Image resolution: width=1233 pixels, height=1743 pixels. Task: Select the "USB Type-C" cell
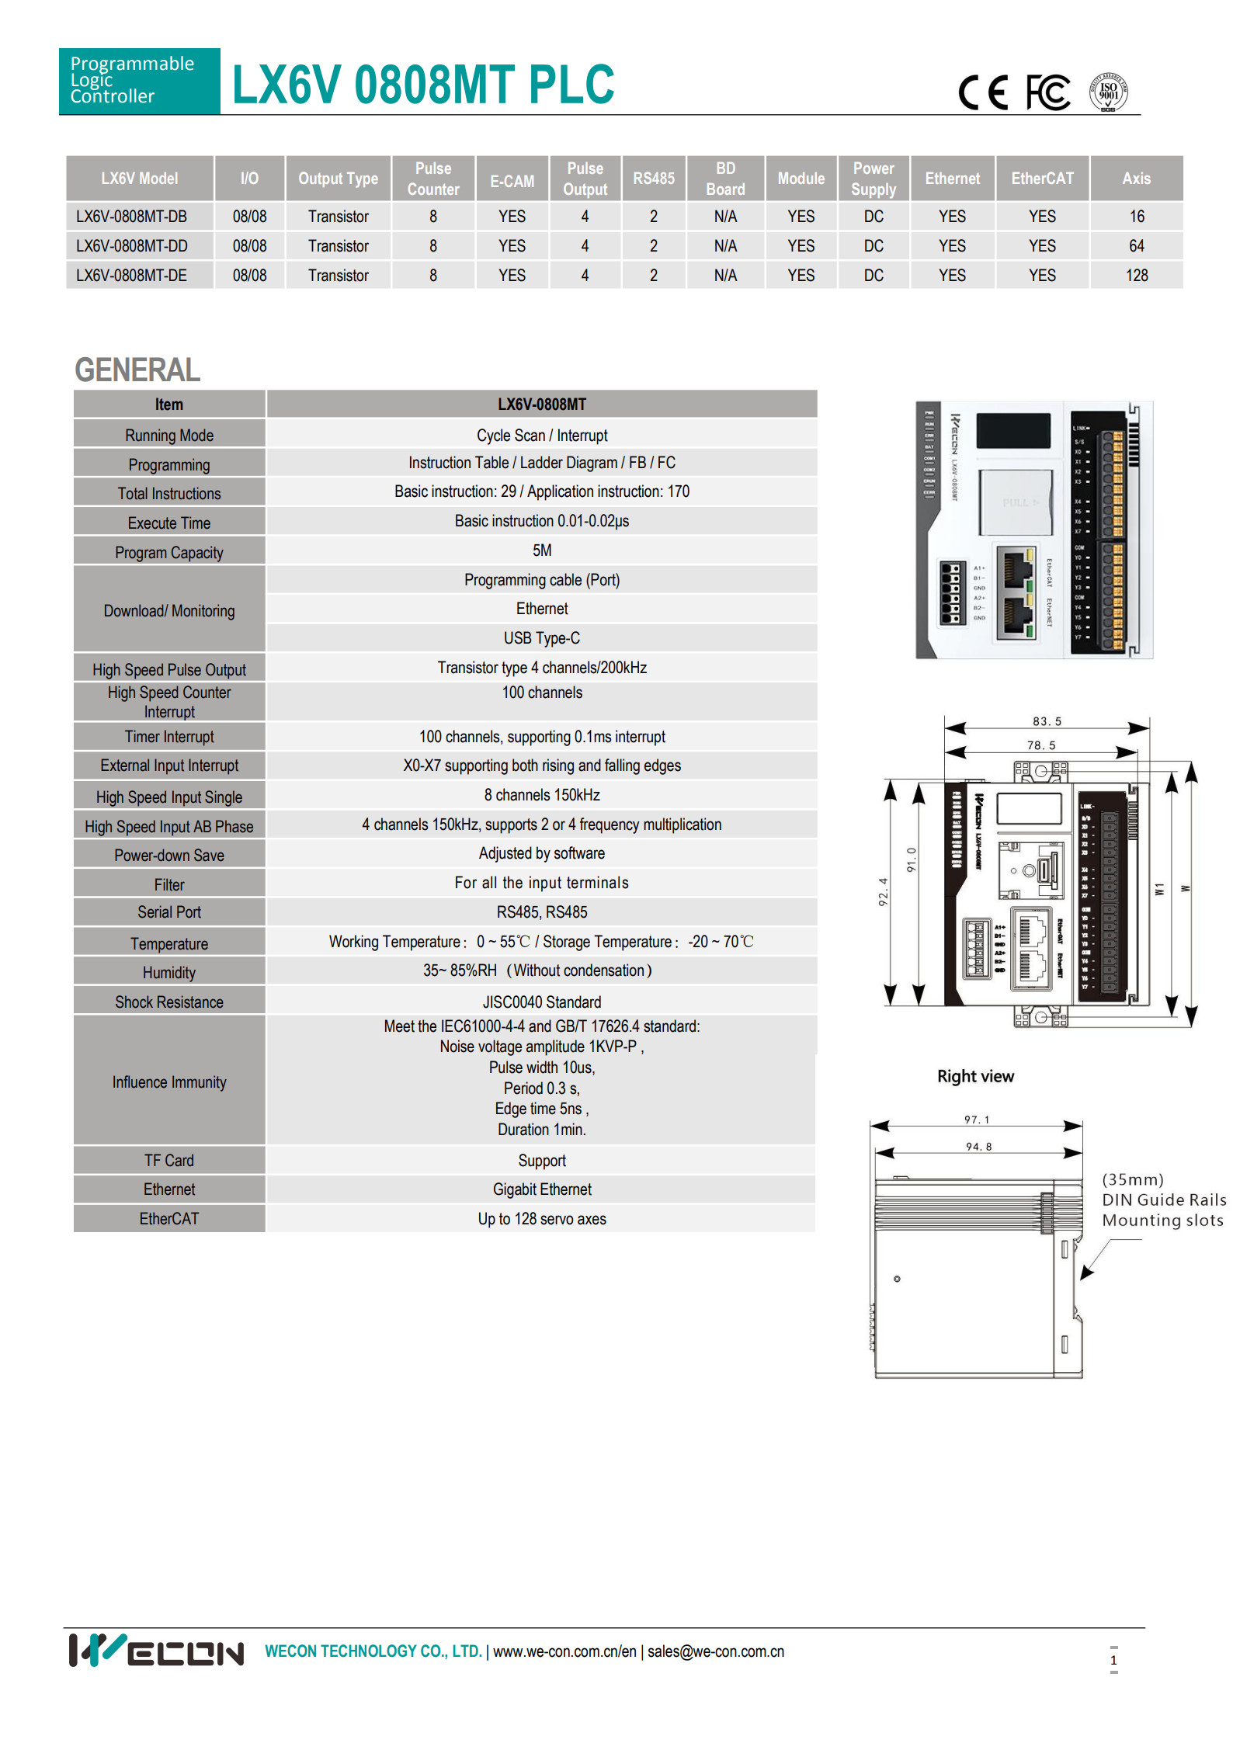tap(542, 638)
